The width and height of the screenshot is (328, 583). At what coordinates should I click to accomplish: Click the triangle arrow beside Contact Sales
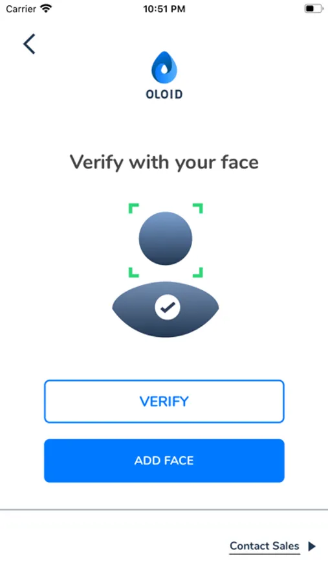pos(312,546)
